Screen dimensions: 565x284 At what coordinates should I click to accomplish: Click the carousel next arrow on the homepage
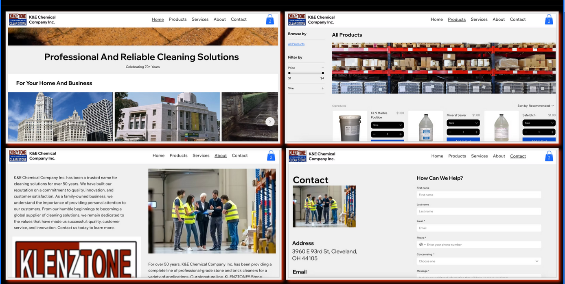270,121
